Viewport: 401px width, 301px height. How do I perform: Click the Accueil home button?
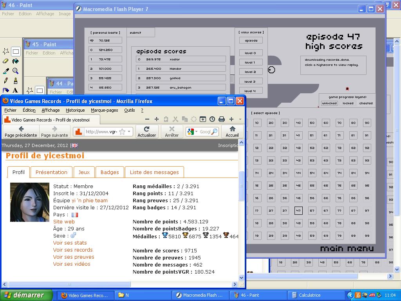pyautogui.click(x=232, y=131)
